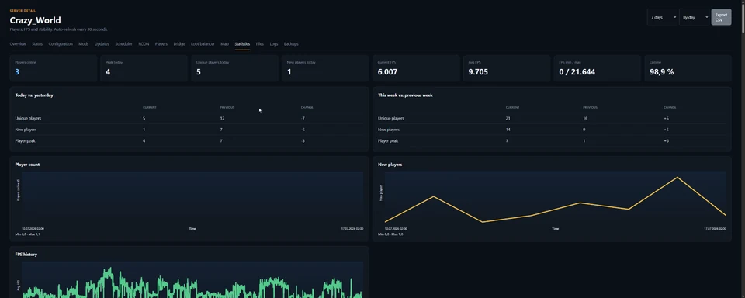Image resolution: width=745 pixels, height=298 pixels.
Task: Click the current value 21 in week table
Action: [x=508, y=118]
